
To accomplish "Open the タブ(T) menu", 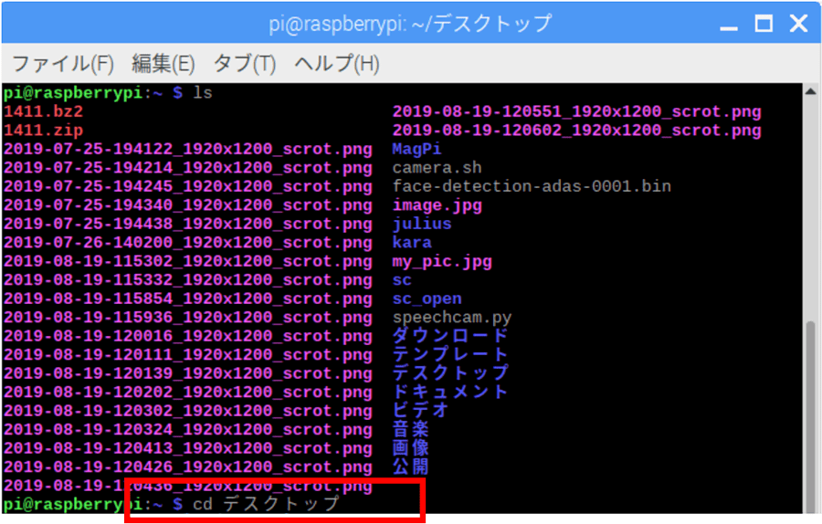I will click(244, 64).
